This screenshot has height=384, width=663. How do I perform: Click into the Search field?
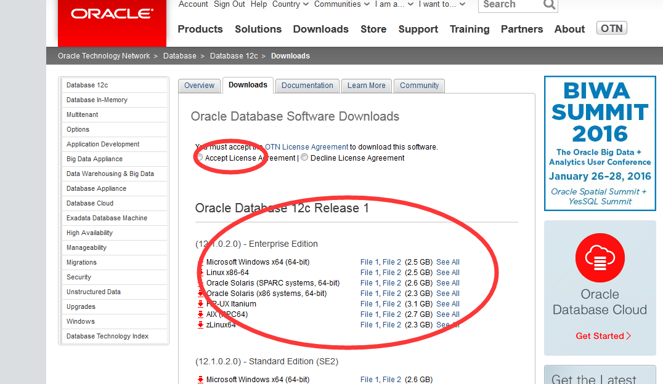coord(511,4)
